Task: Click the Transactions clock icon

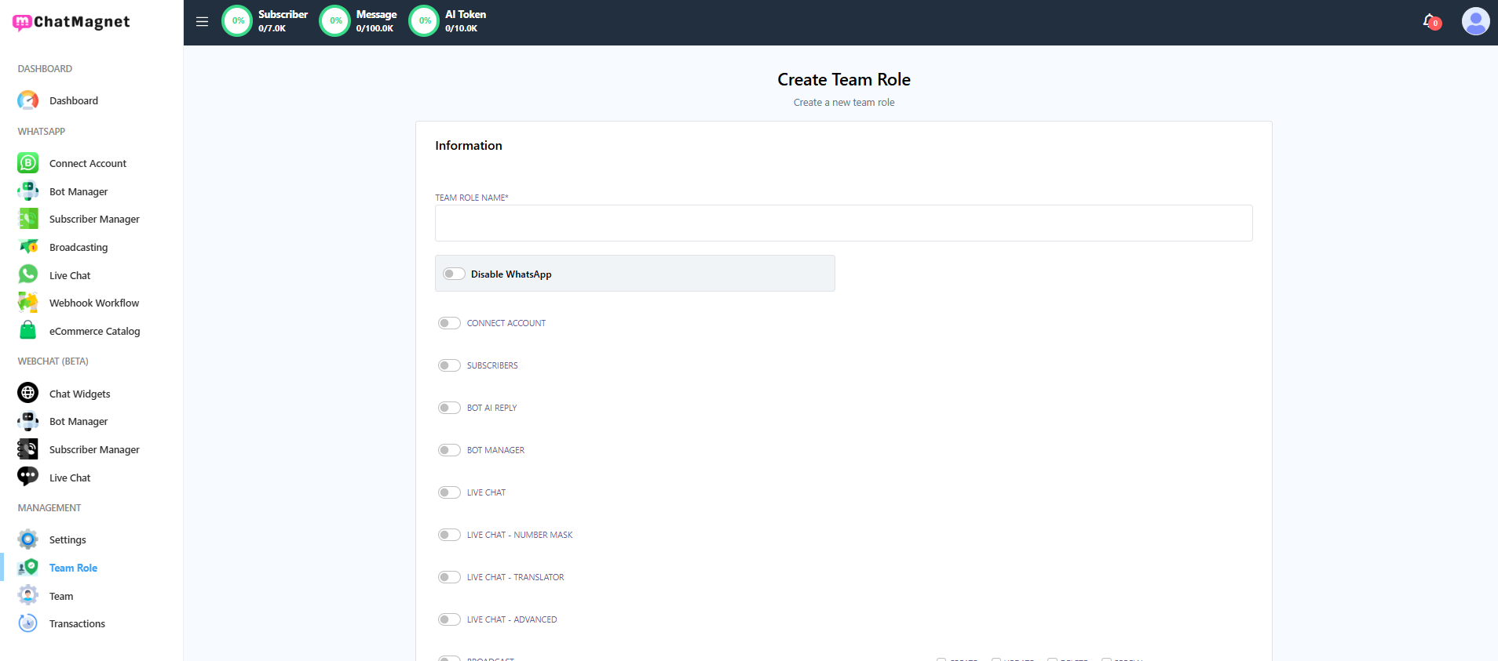Action: tap(27, 623)
